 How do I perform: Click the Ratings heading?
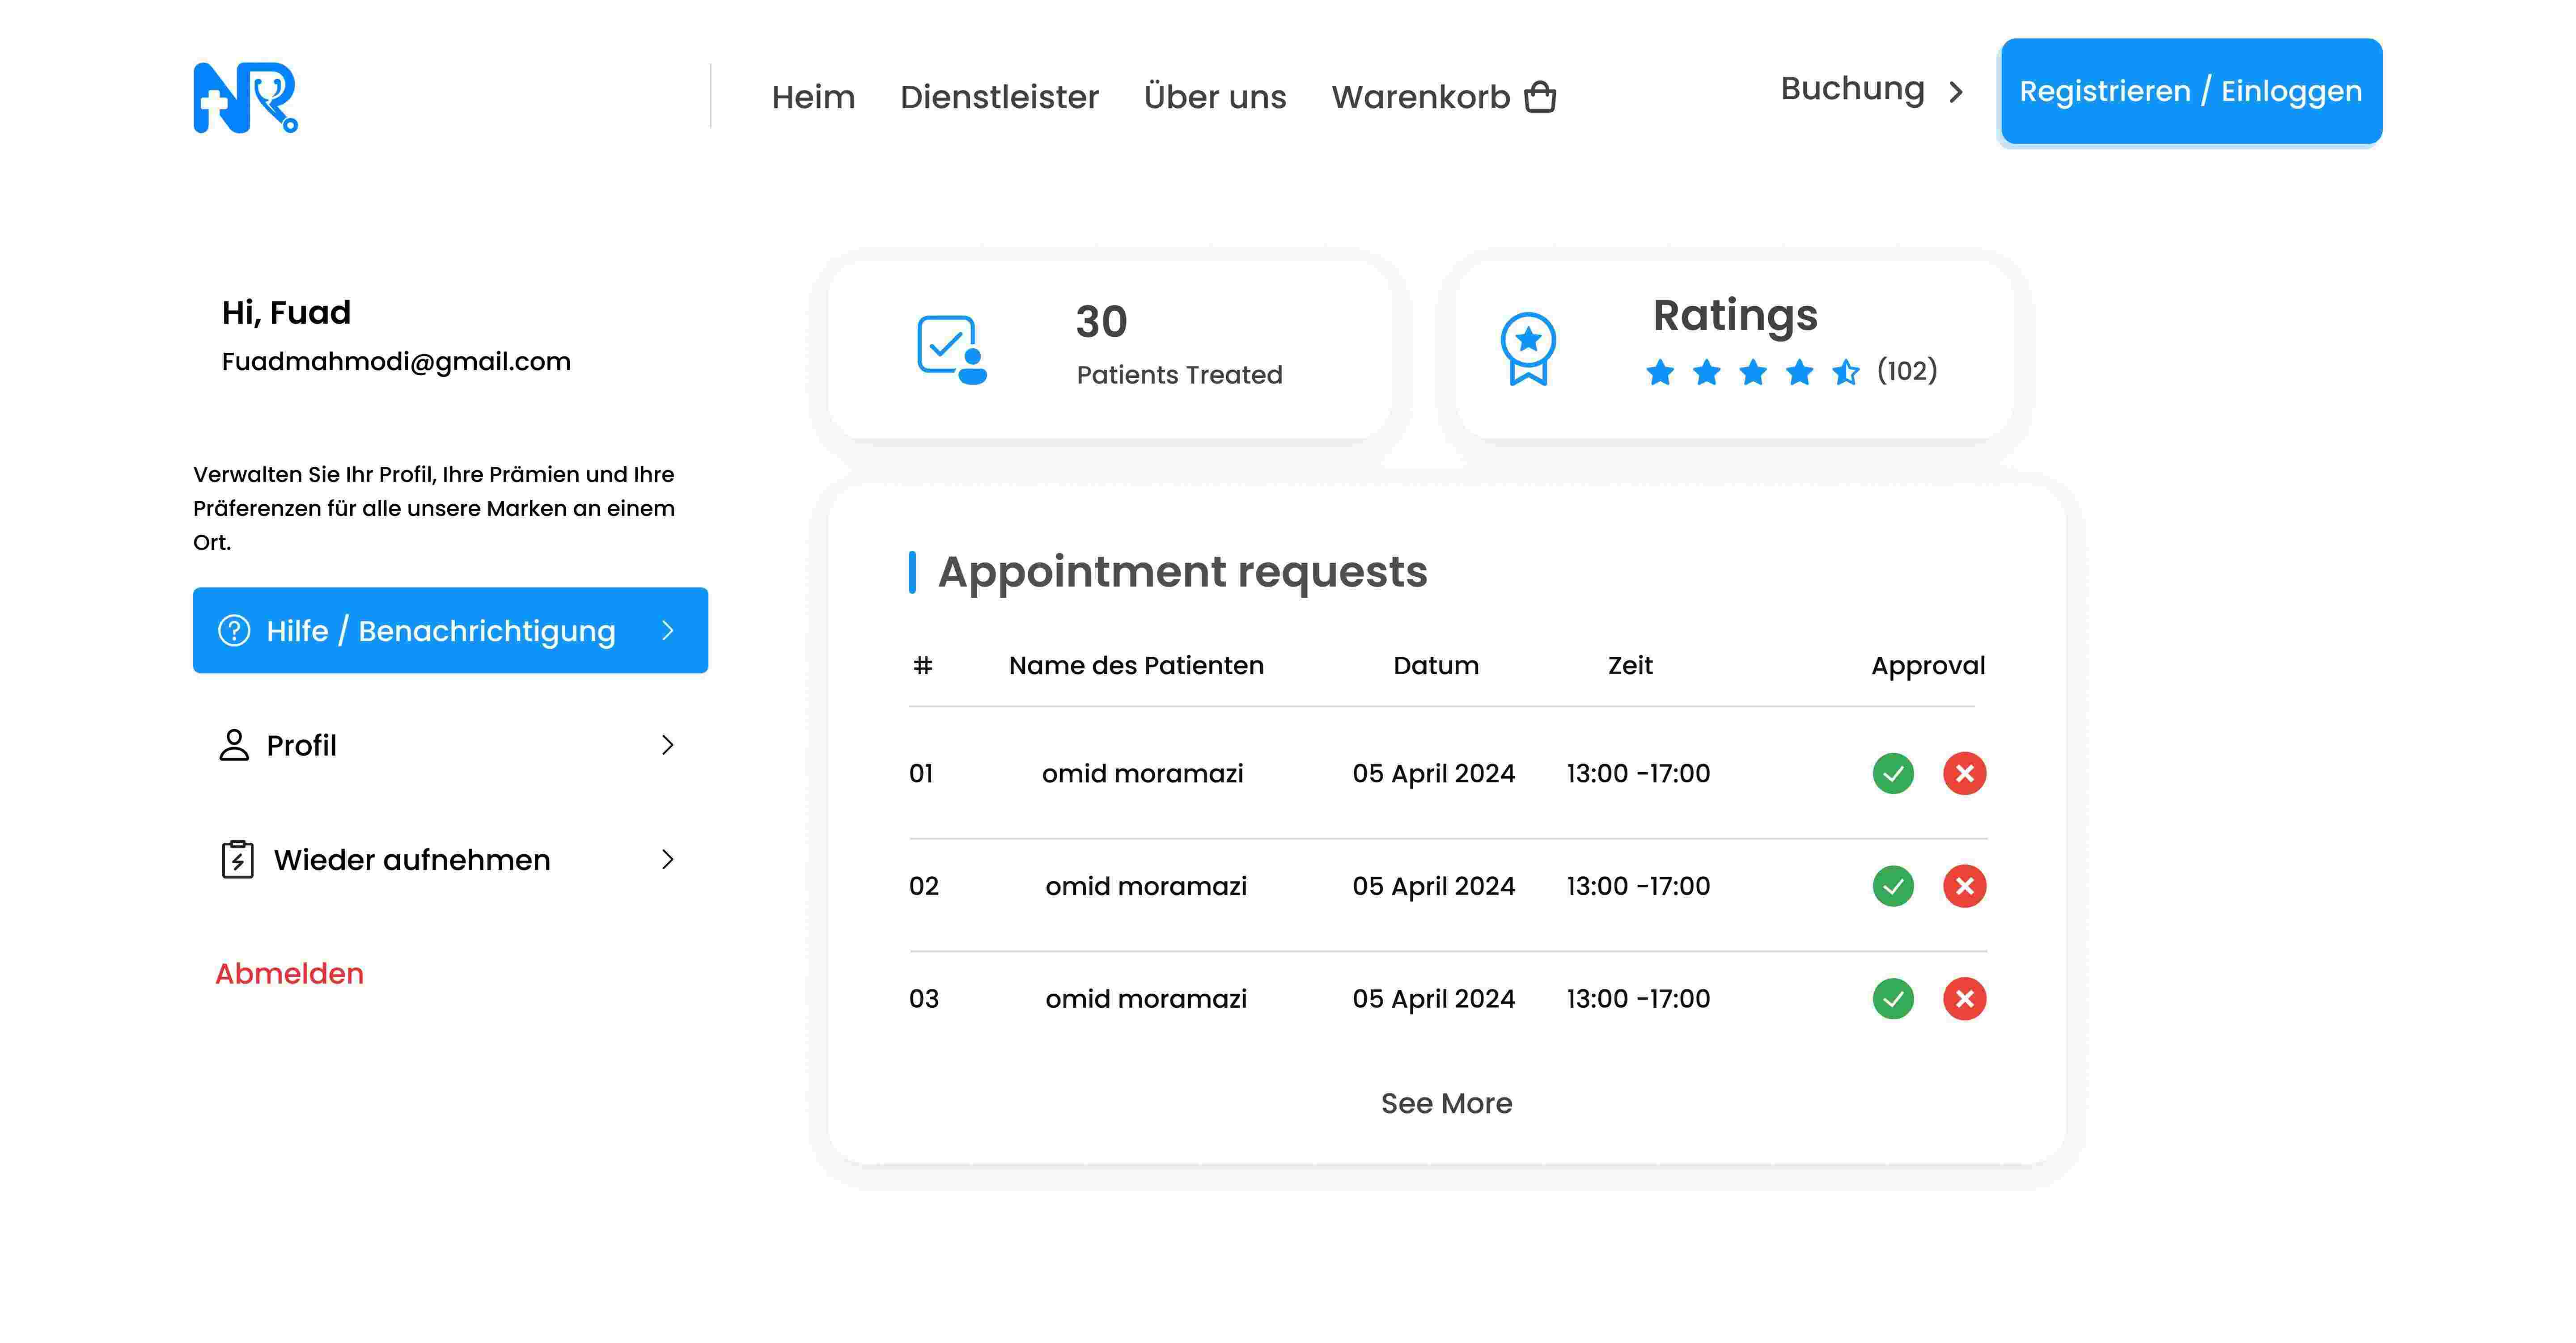[1735, 317]
